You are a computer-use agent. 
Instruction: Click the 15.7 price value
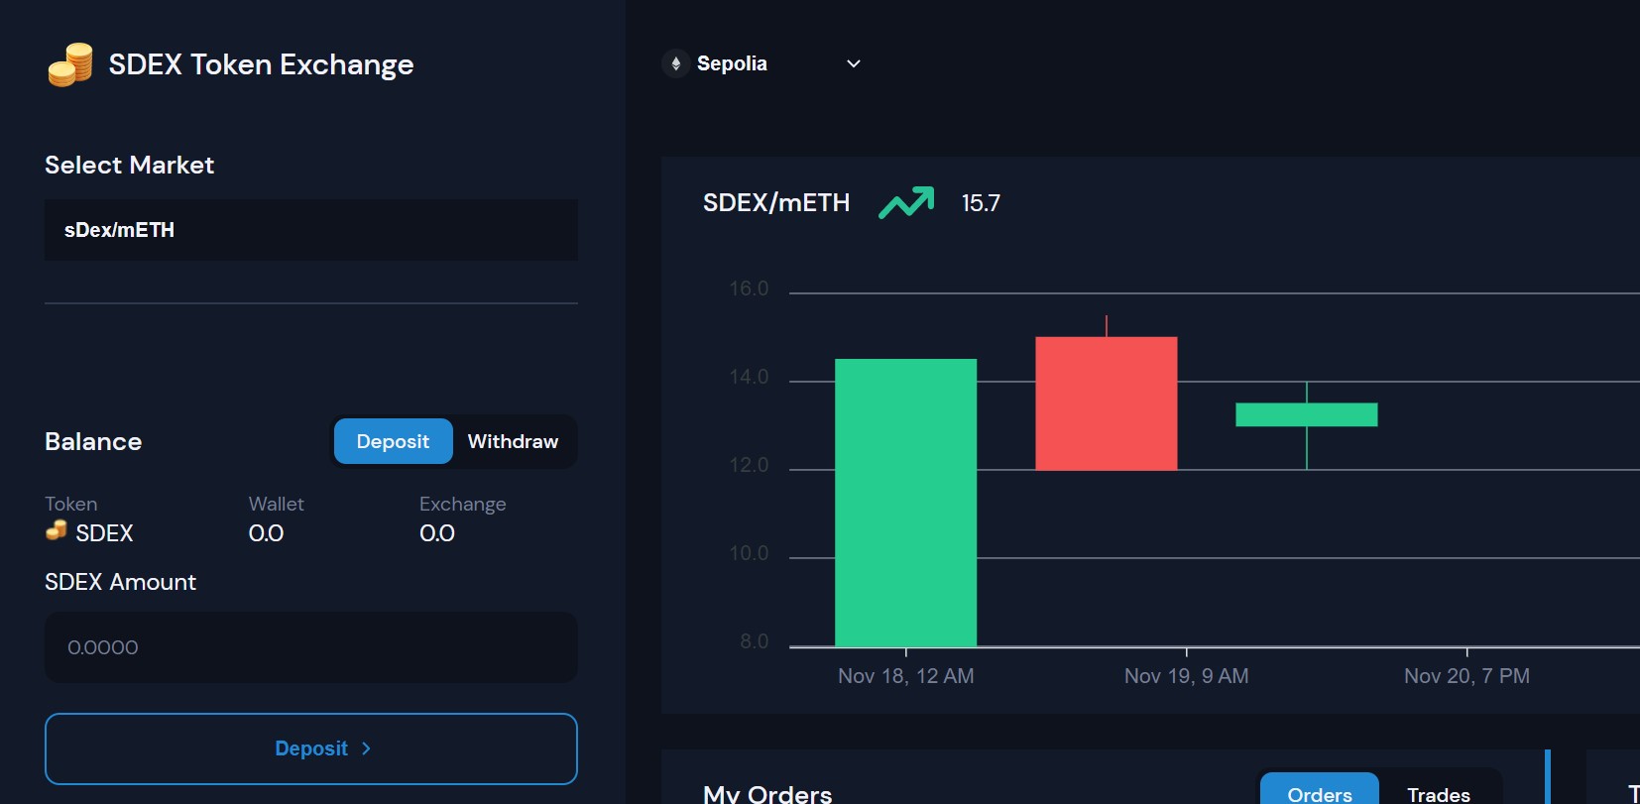click(x=980, y=203)
